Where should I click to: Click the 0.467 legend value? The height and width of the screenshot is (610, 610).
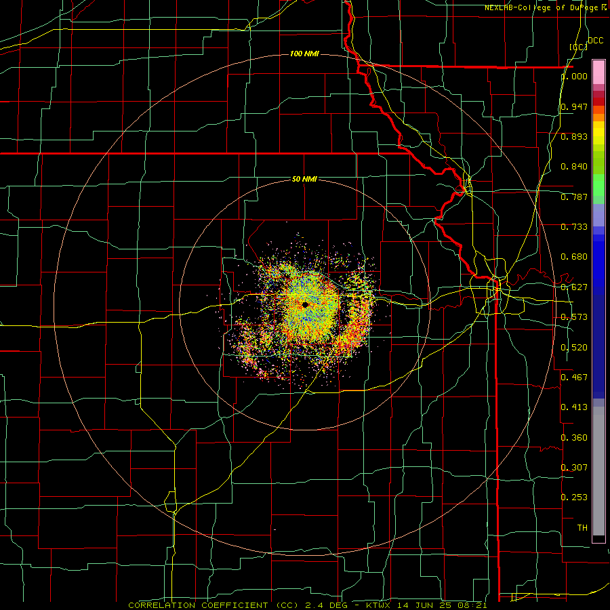point(574,378)
